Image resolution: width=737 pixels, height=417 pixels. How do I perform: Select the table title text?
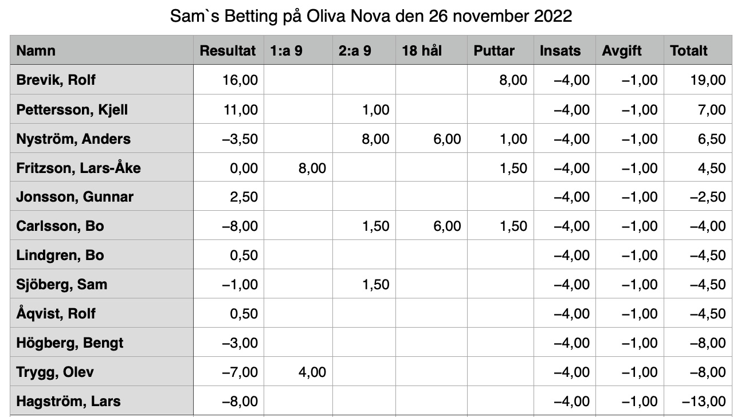pos(371,16)
